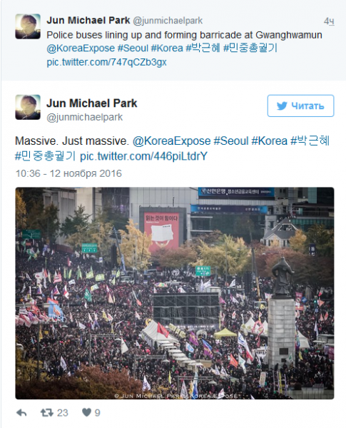
Task: Open pic.twitter.com/446piLtdrY link
Action: [x=143, y=156]
